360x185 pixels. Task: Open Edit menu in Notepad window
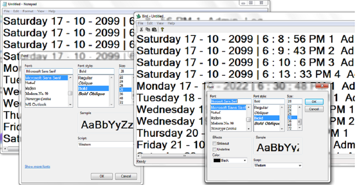16,11
